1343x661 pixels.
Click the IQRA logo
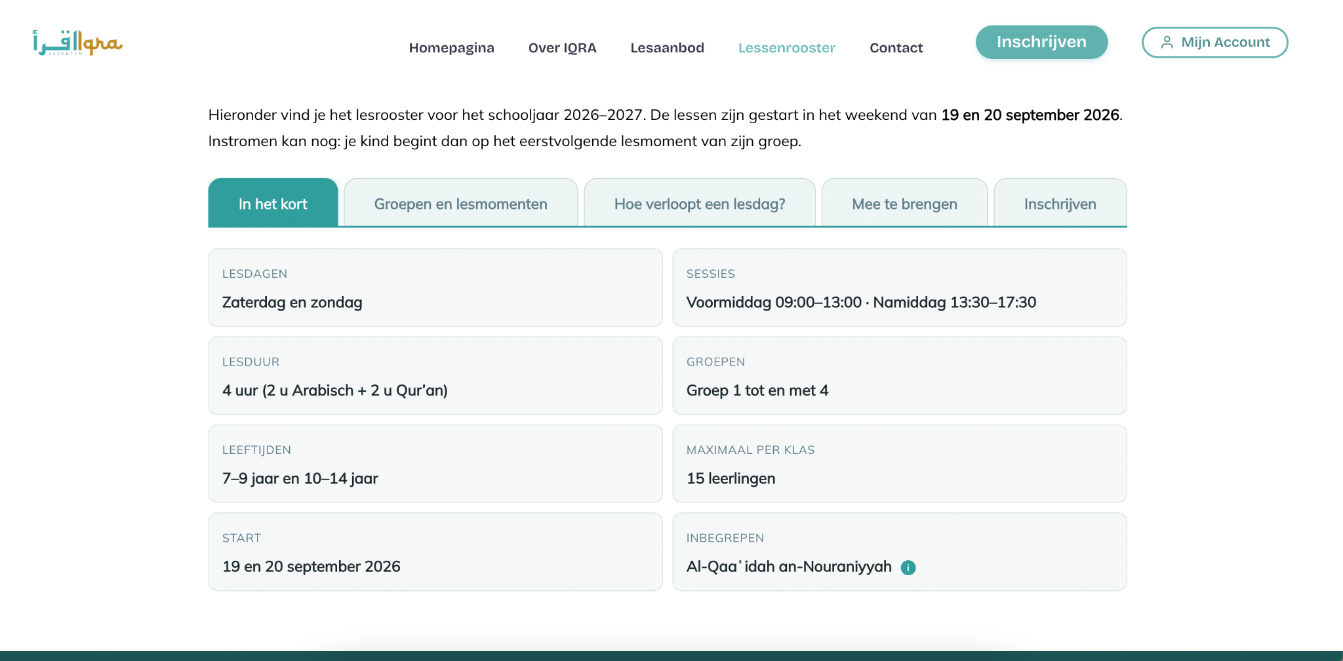78,43
